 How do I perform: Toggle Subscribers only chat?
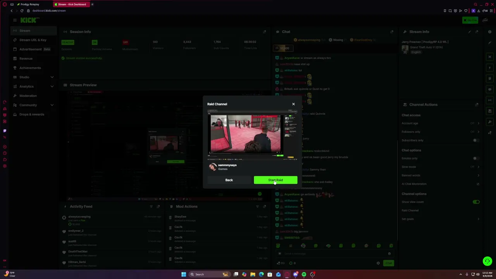(x=476, y=140)
